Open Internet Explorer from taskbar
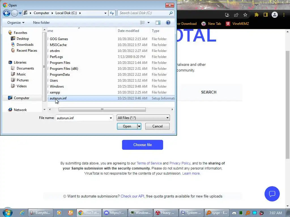 (x=22, y=213)
